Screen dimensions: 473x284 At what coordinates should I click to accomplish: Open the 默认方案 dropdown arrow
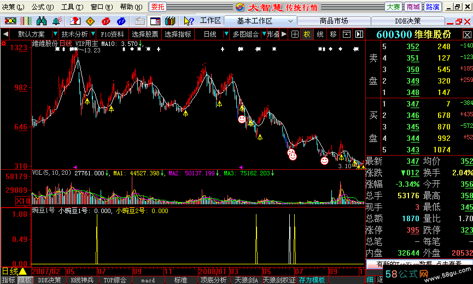coord(55,34)
